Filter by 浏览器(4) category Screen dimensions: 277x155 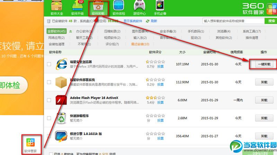(224, 31)
